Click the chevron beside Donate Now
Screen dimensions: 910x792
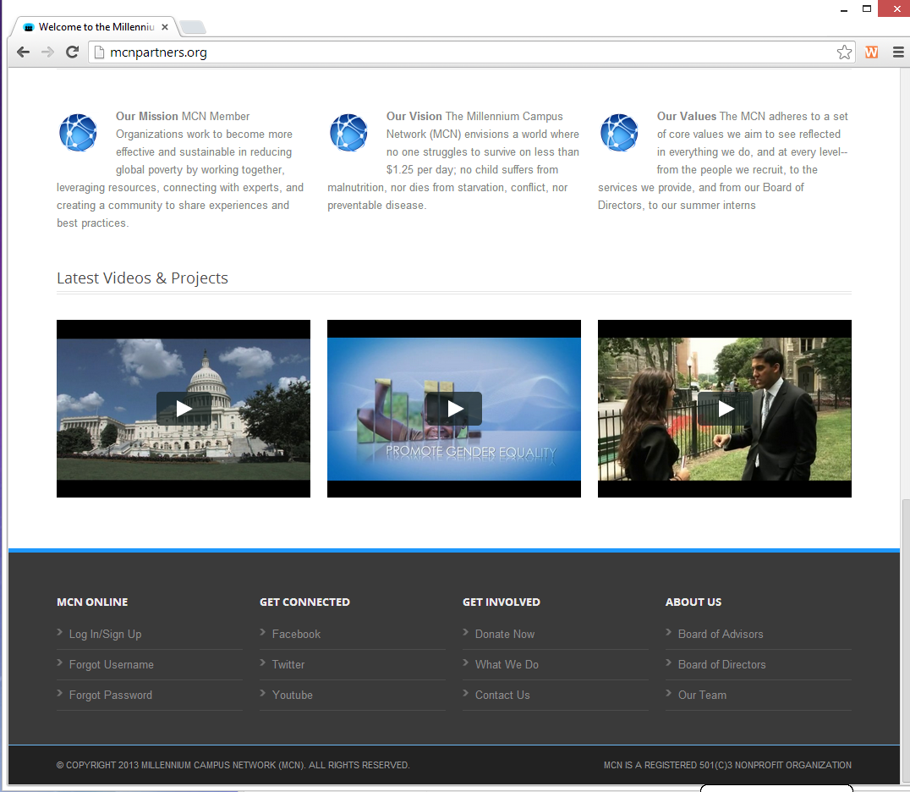pos(465,632)
